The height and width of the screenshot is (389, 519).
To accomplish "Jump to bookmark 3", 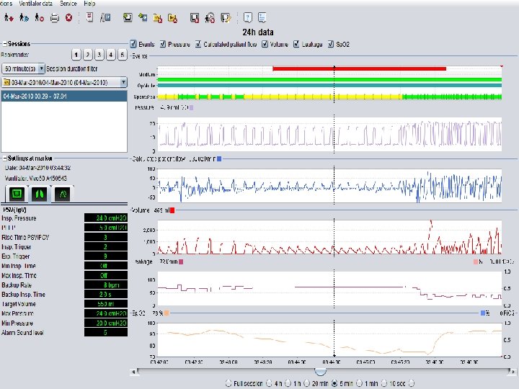I will coord(99,54).
